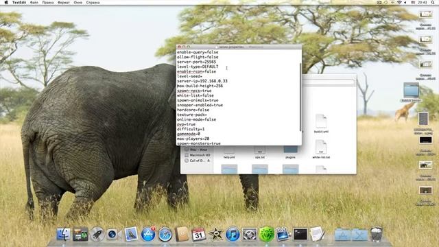Open Spotlight search in menu bar
439x247 pixels.
click(x=432, y=2)
